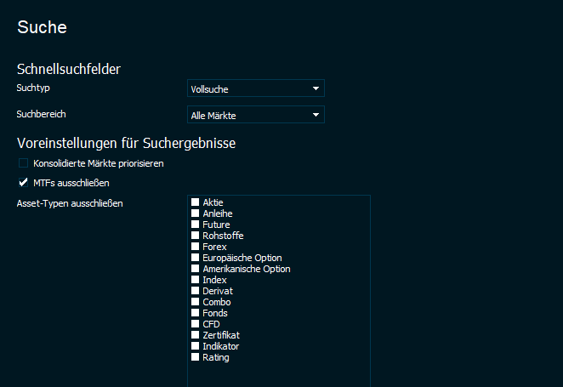Viewport: 563px width, 387px height.
Task: Exclude Amerikanische Option asset type
Action: pyautogui.click(x=196, y=269)
